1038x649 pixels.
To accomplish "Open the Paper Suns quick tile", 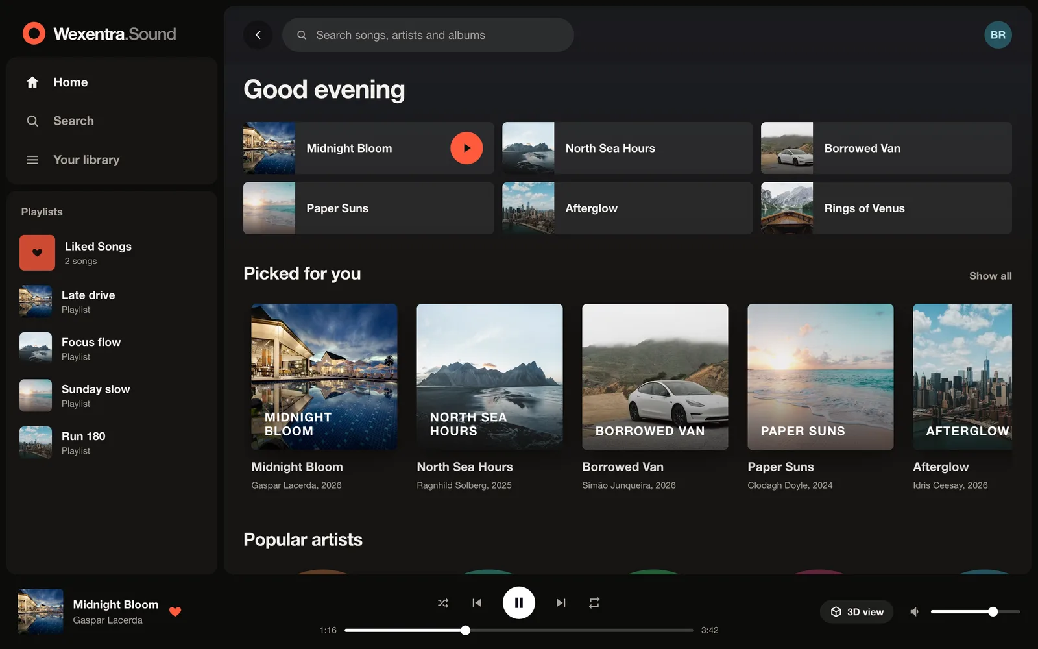I will click(368, 208).
